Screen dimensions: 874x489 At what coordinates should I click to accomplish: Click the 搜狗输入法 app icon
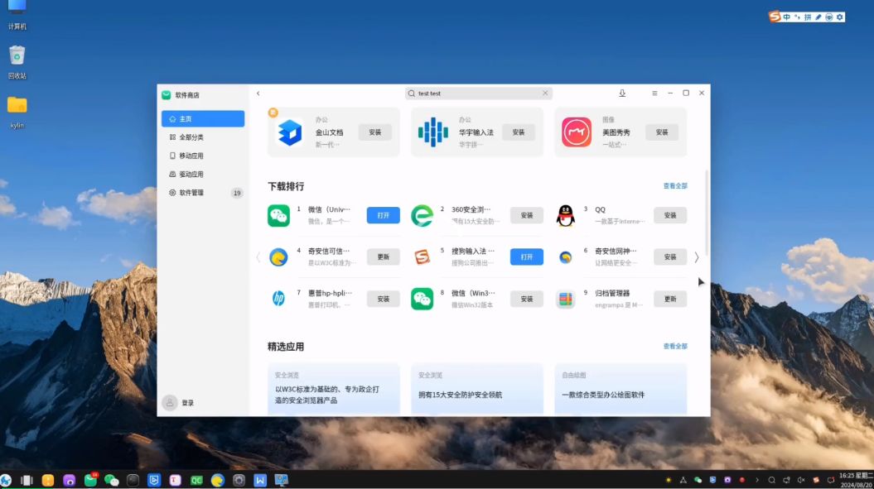point(423,257)
